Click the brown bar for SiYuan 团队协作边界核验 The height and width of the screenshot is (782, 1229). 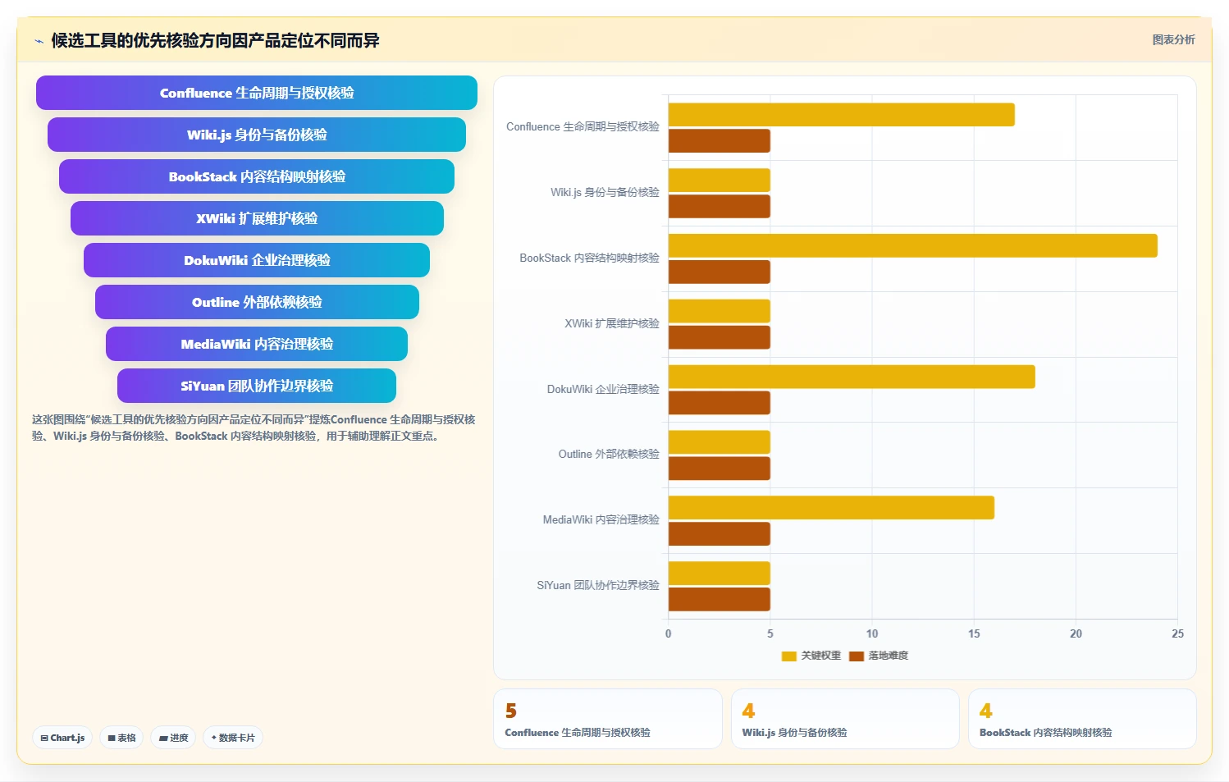coord(719,600)
